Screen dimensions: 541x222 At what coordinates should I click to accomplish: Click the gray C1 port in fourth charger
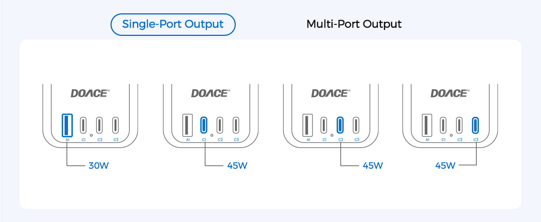(x=443, y=125)
